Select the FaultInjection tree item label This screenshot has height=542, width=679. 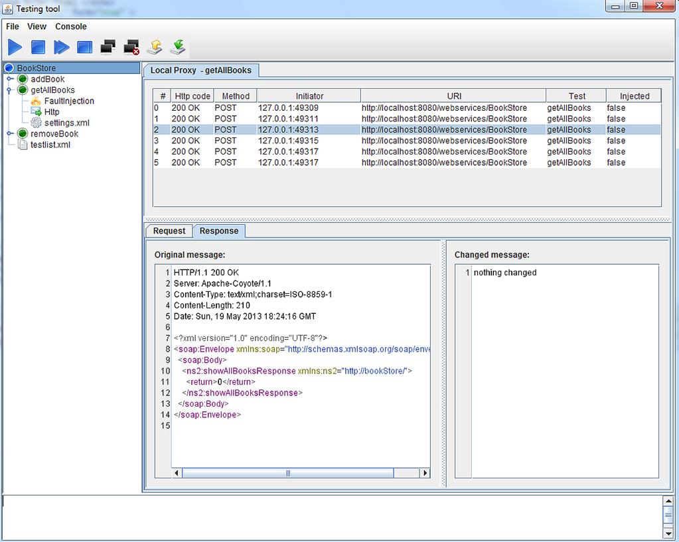point(69,101)
